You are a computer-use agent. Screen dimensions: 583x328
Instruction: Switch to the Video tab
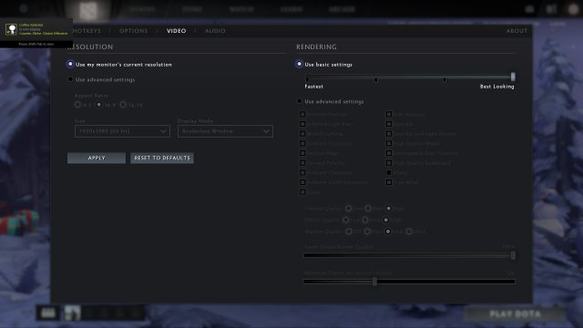pyautogui.click(x=176, y=31)
